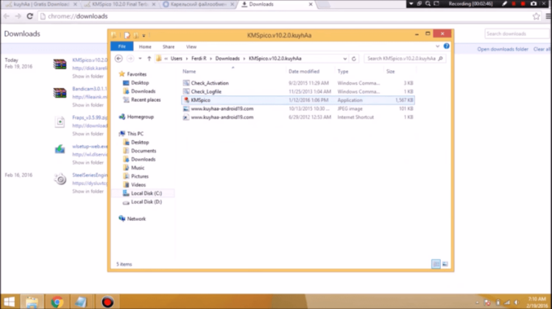Bookmark page with star icon

(536, 16)
